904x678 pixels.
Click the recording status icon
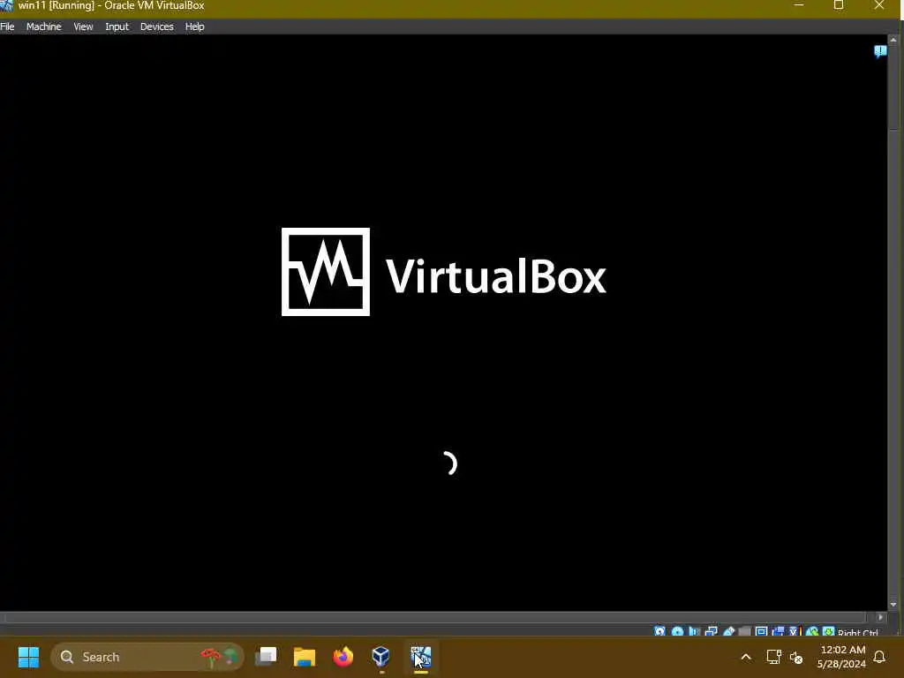coord(779,632)
